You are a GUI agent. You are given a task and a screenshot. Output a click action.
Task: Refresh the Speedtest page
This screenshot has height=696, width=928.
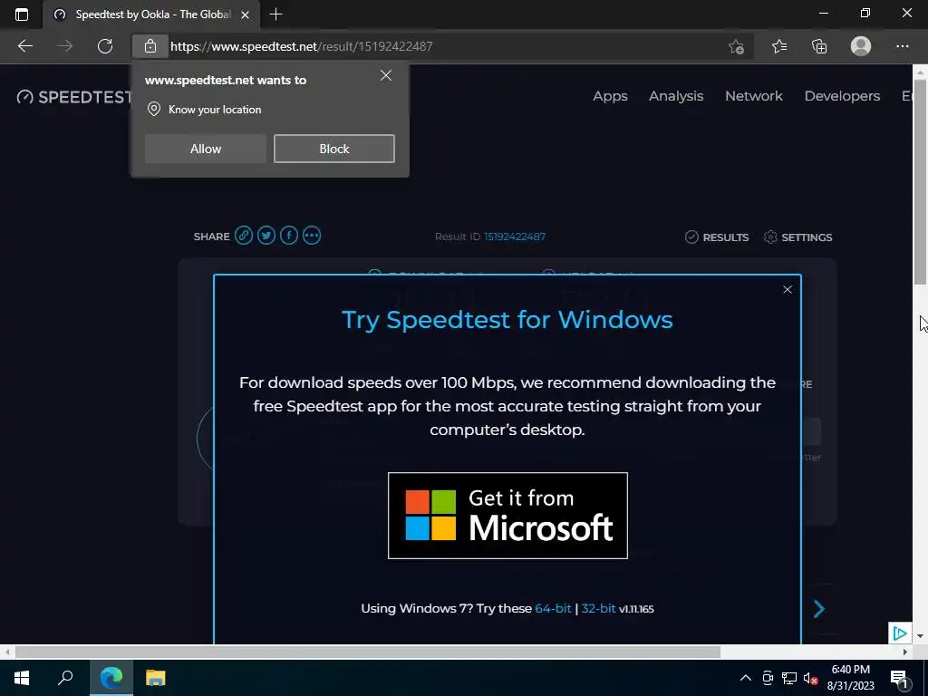(105, 46)
